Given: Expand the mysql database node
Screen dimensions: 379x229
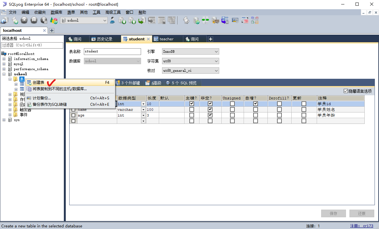Looking at the screenshot, I should click(x=4, y=64).
